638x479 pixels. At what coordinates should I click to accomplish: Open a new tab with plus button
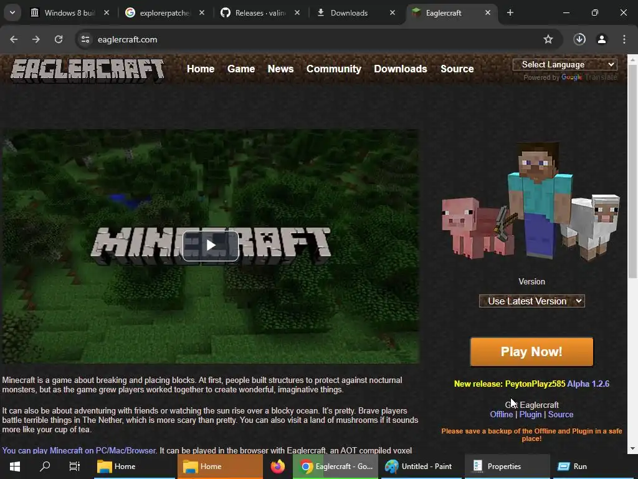[510, 12]
